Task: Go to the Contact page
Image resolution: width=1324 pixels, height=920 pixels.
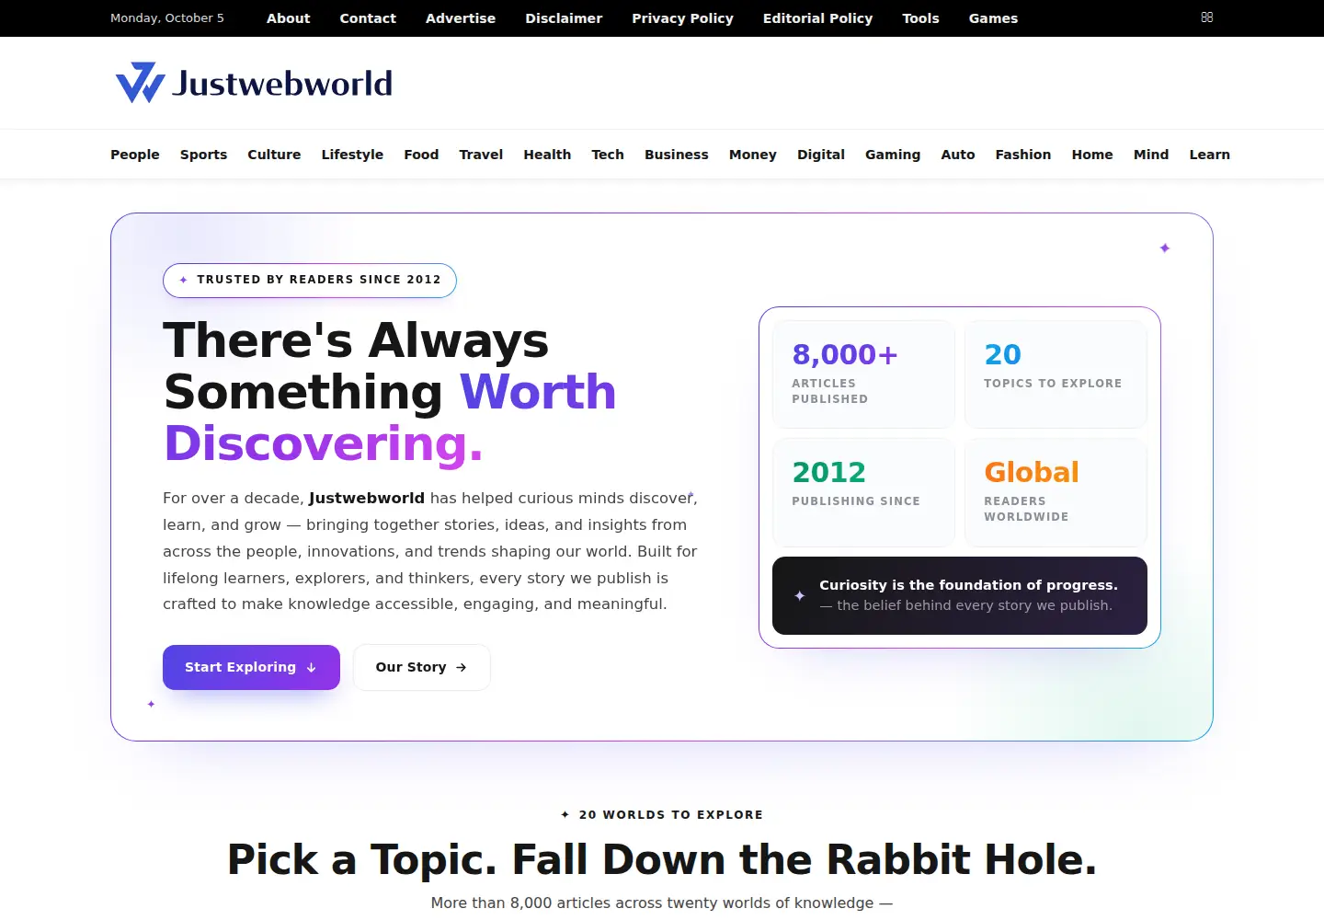Action: click(368, 18)
